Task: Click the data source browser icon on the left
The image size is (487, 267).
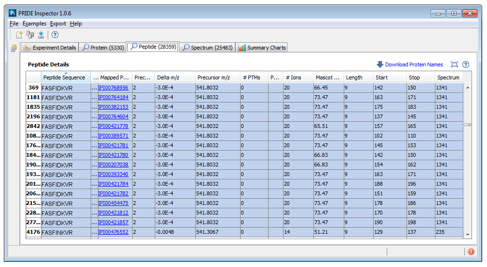Action: (x=14, y=48)
